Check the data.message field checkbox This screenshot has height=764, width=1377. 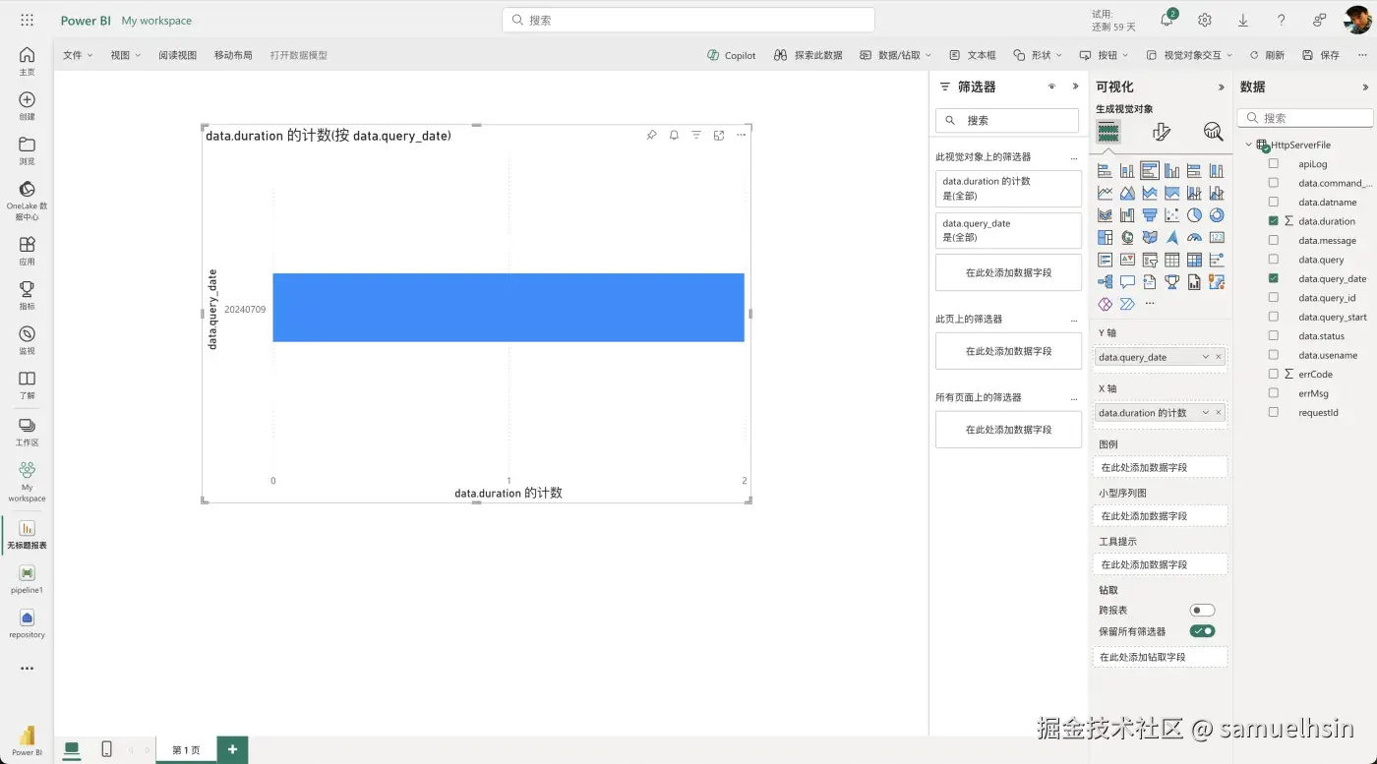click(x=1274, y=240)
